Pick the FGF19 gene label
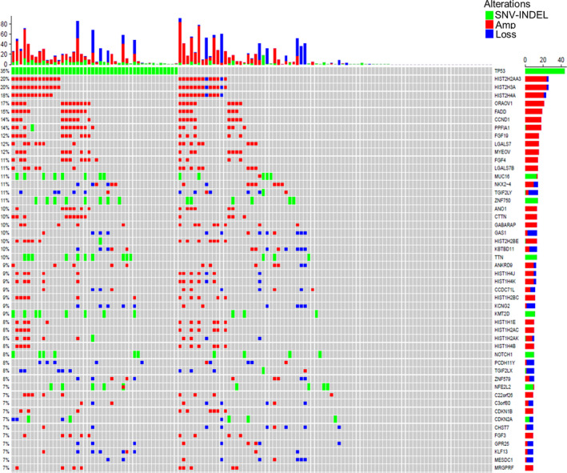 pos(501,136)
